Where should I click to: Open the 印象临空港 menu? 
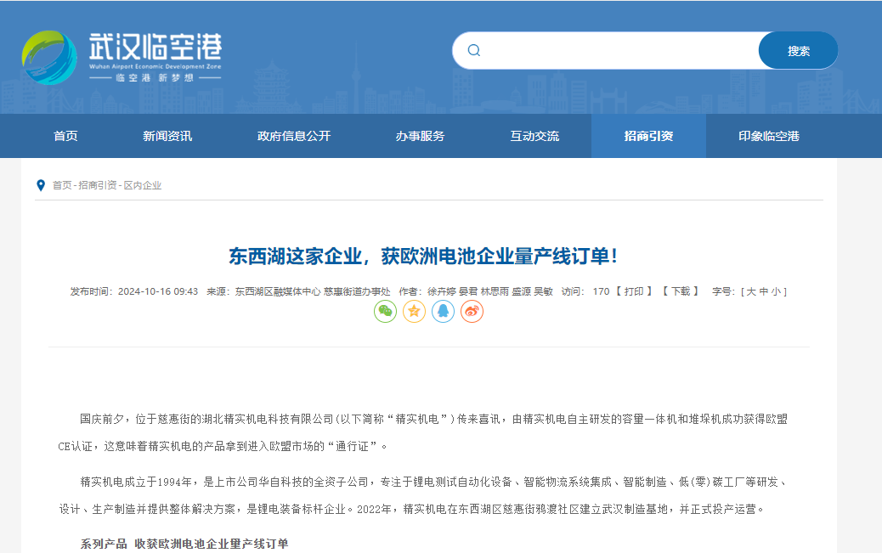point(769,136)
